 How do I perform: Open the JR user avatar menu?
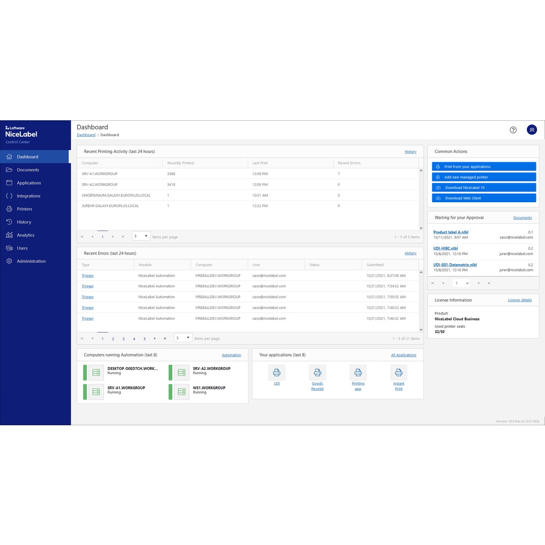(x=532, y=130)
